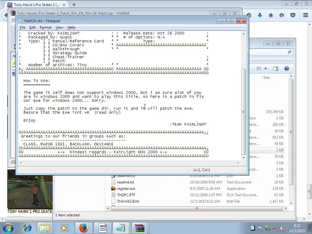Click the TH2PC.RTF document icon

(113, 195)
